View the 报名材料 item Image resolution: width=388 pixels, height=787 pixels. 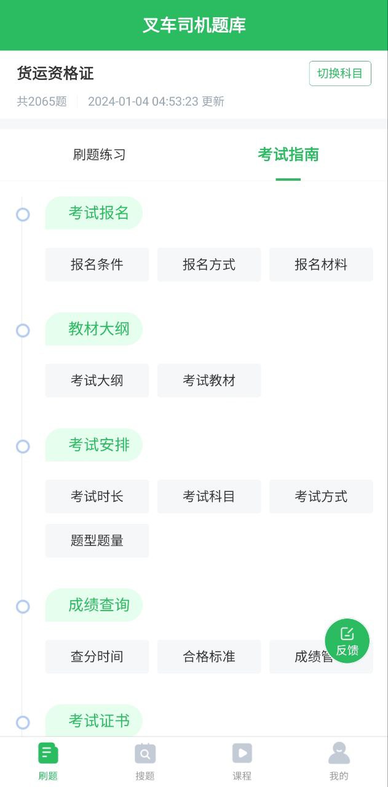pyautogui.click(x=321, y=265)
